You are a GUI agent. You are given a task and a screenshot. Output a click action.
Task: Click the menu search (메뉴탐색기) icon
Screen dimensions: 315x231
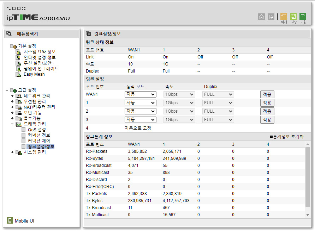coord(9,34)
